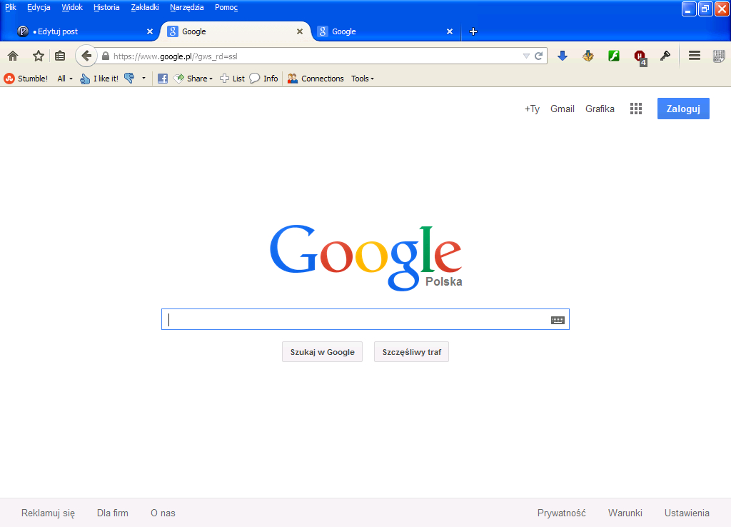Viewport: 731px width, 527px height.
Task: Expand the address bar history dropdown arrow
Action: [526, 56]
